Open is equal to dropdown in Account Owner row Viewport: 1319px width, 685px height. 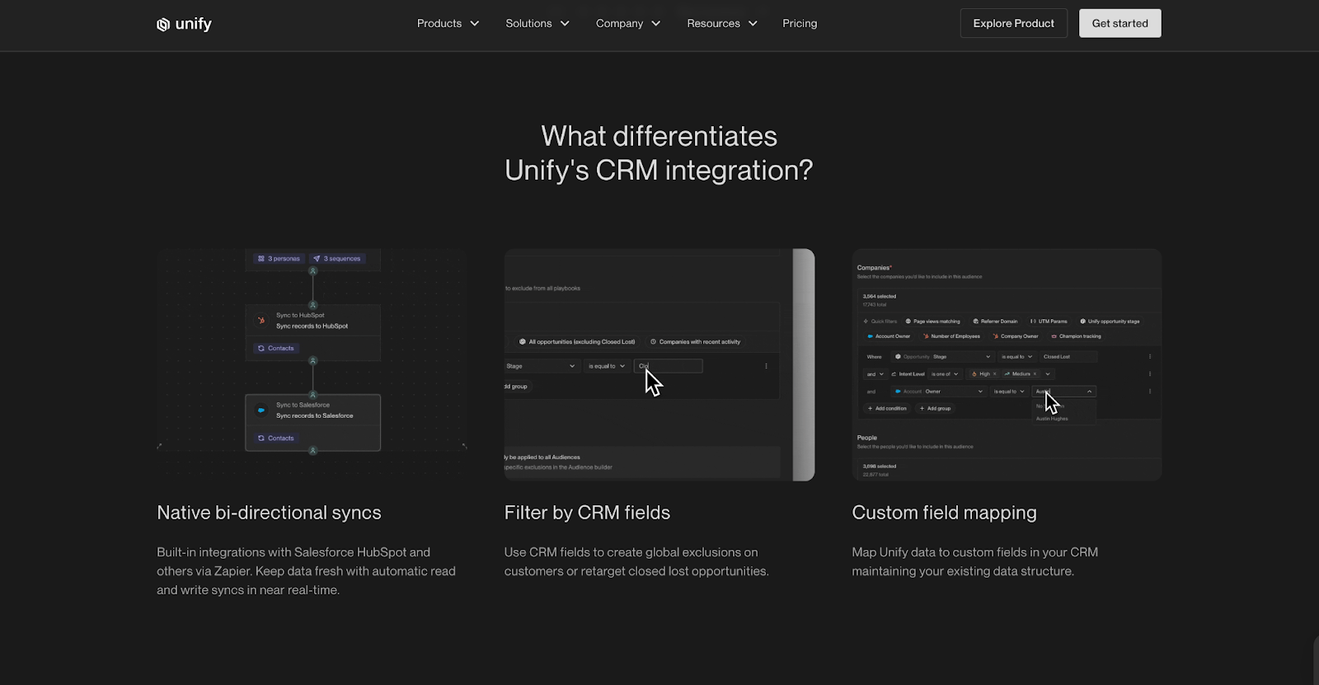click(1009, 392)
